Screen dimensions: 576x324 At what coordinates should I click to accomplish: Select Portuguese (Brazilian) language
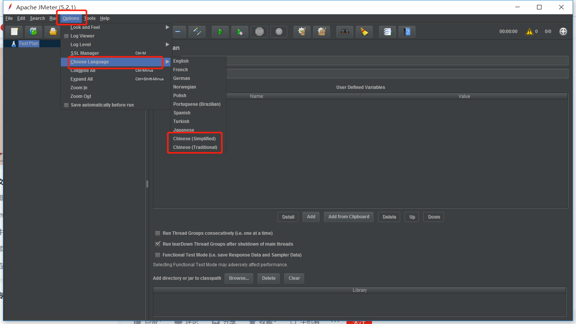click(x=198, y=104)
